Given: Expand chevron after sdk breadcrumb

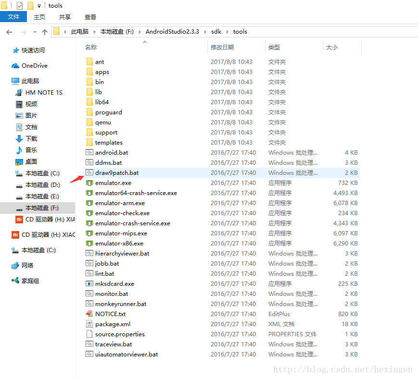Looking at the screenshot, I should pos(228,32).
